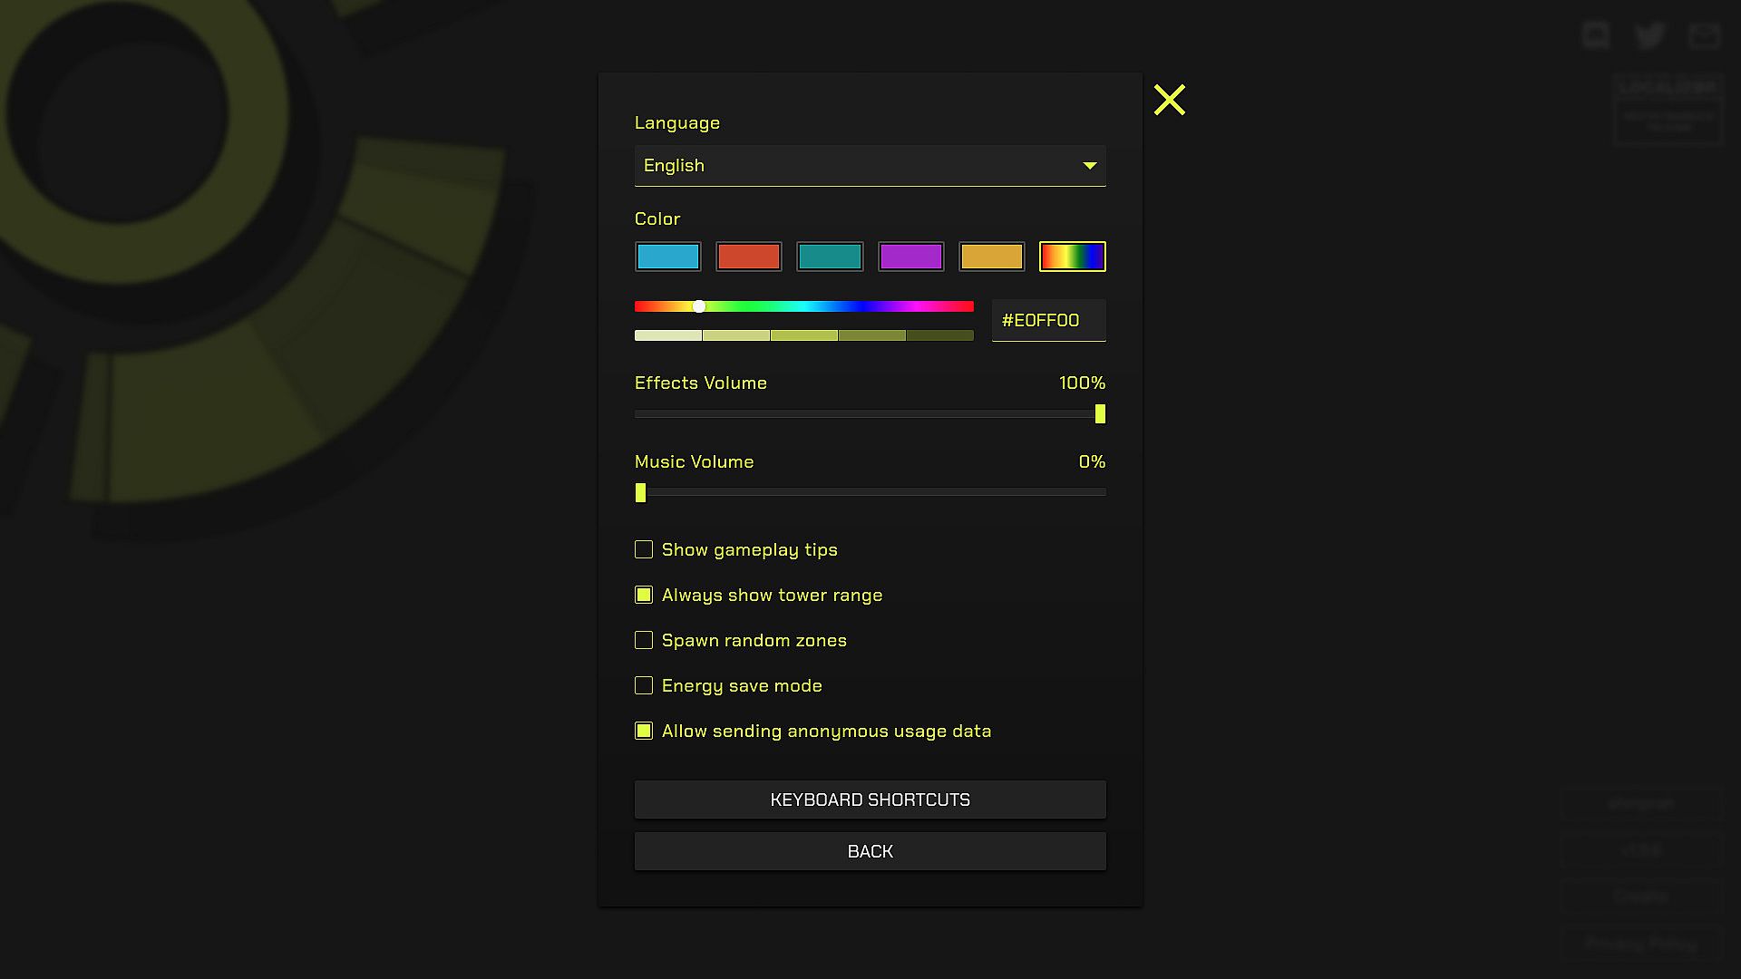Select the red color swatch

click(748, 257)
